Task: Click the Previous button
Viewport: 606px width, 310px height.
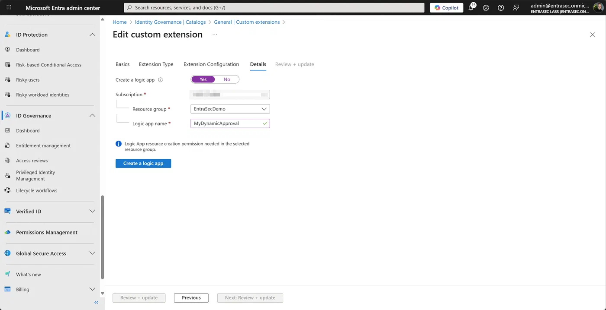Action: tap(191, 298)
